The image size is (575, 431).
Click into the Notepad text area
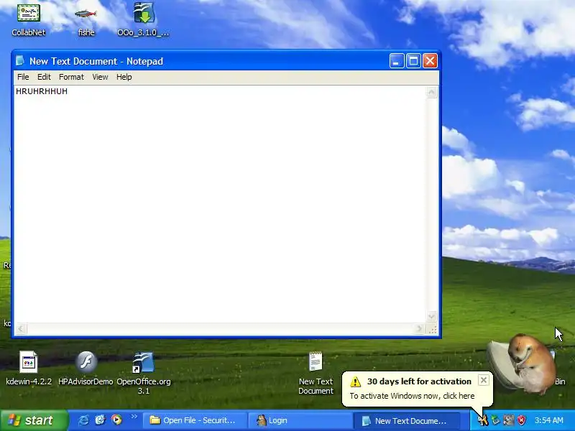220,204
